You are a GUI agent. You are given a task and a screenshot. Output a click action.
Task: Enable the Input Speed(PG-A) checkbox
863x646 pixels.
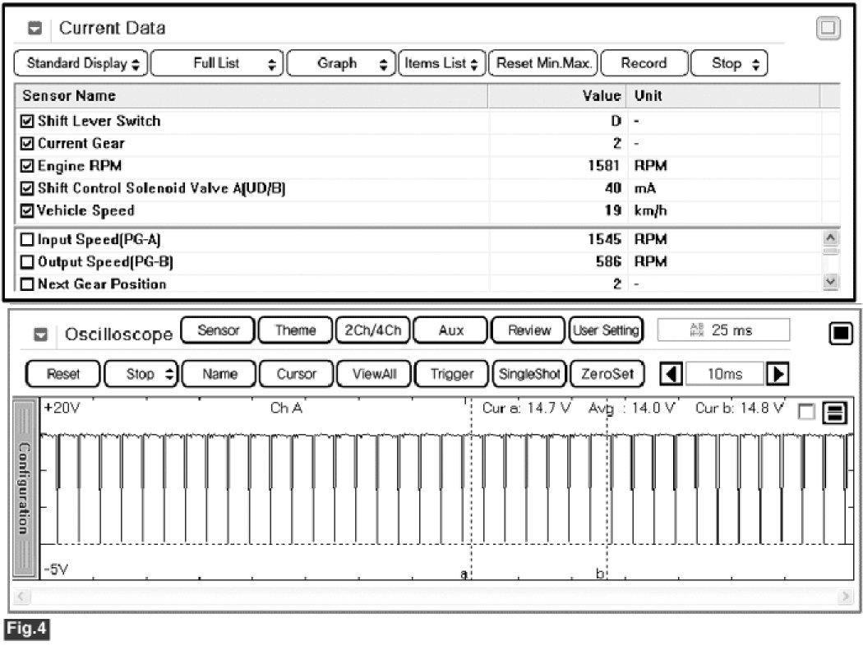click(x=27, y=240)
